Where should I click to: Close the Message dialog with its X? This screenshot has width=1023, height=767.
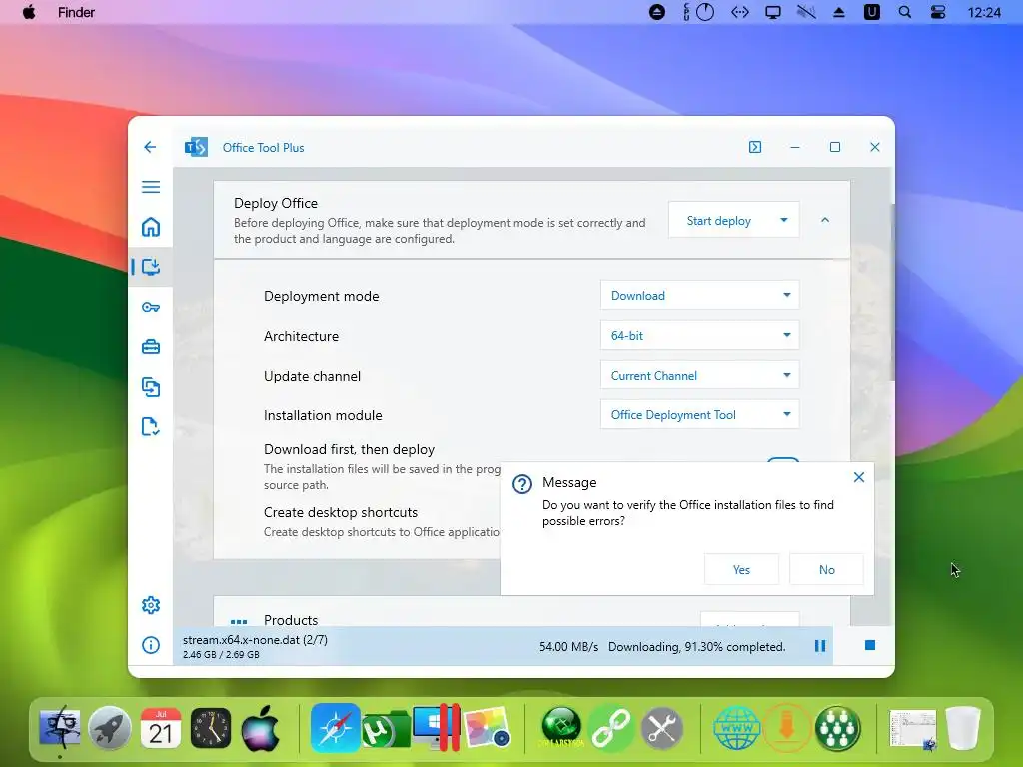(x=858, y=477)
